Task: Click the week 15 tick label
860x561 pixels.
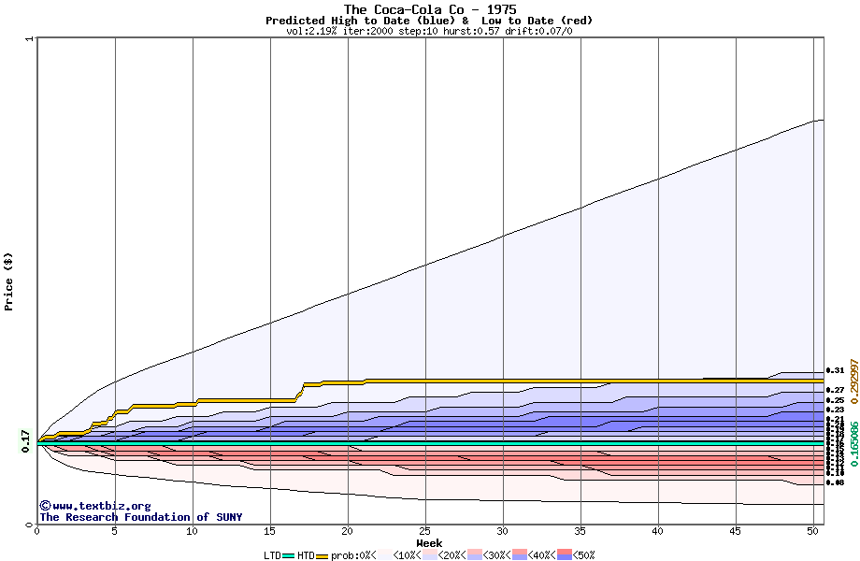Action: (x=269, y=531)
